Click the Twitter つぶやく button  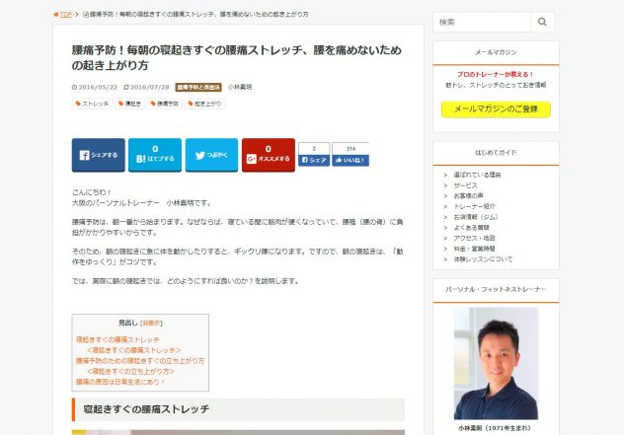tap(211, 155)
